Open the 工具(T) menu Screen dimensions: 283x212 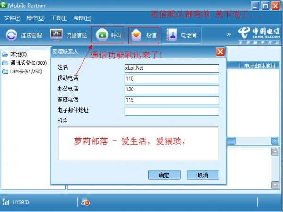tap(59, 18)
